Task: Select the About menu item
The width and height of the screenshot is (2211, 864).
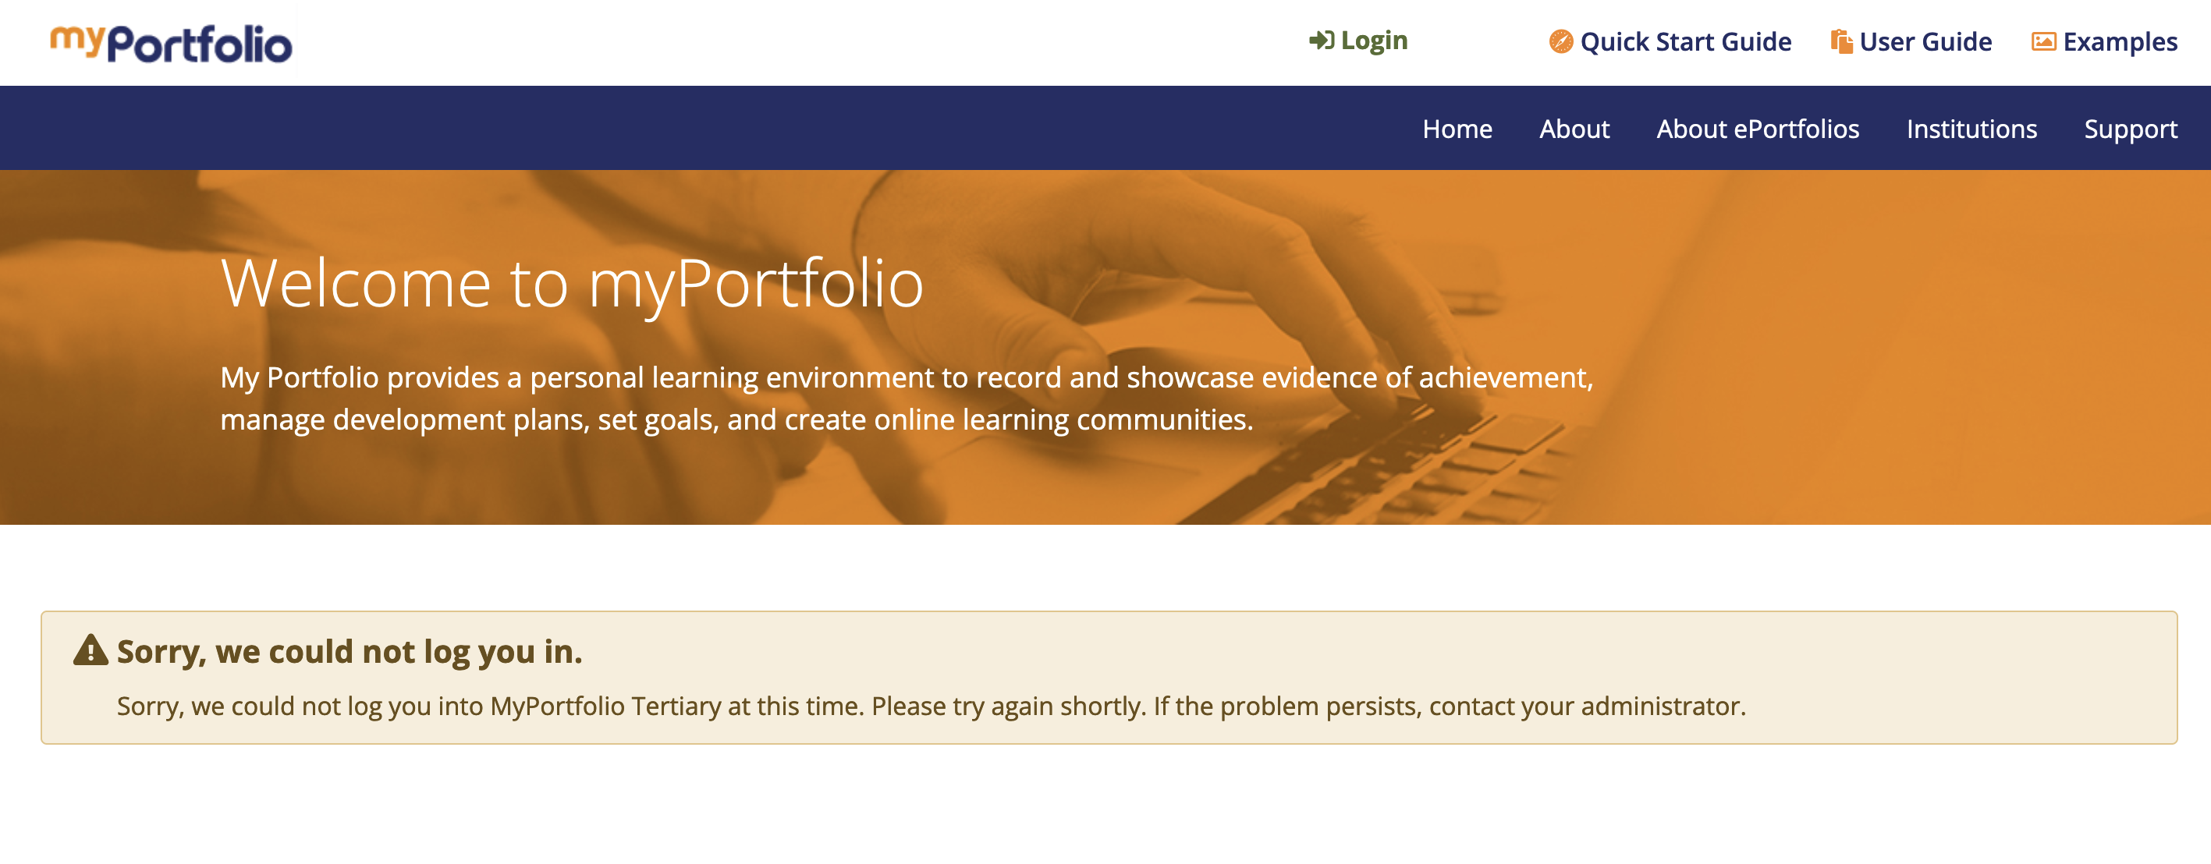Action: click(x=1574, y=129)
